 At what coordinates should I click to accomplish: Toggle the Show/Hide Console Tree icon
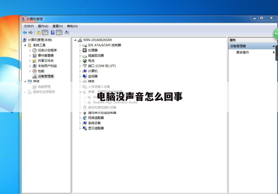[x=45, y=32]
